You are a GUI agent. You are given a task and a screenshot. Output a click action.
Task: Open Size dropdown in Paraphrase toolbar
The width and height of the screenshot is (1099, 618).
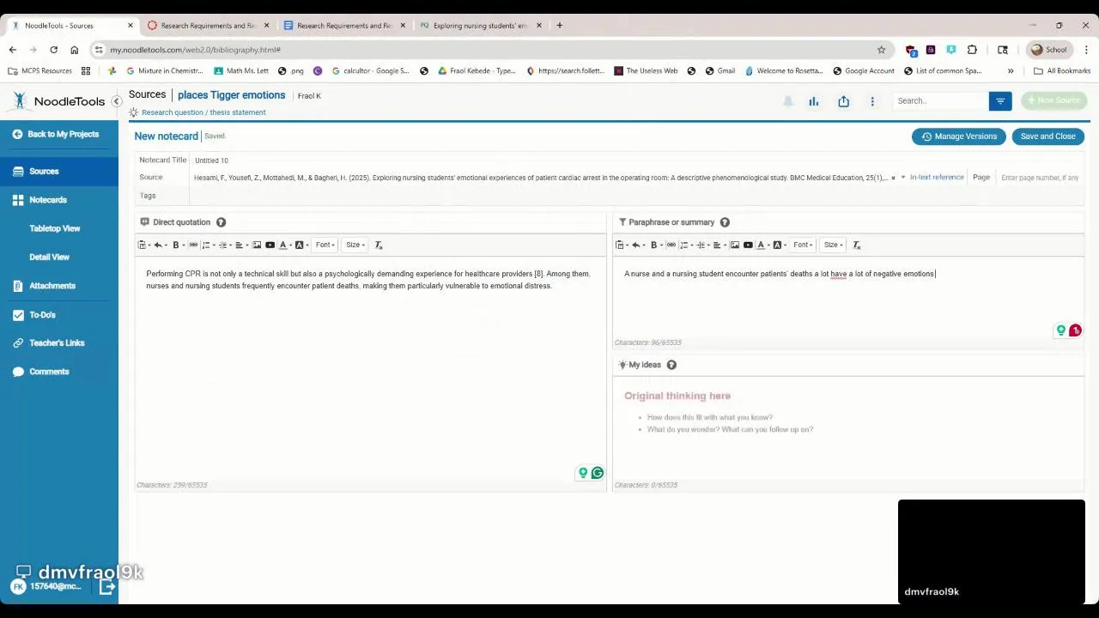point(833,245)
